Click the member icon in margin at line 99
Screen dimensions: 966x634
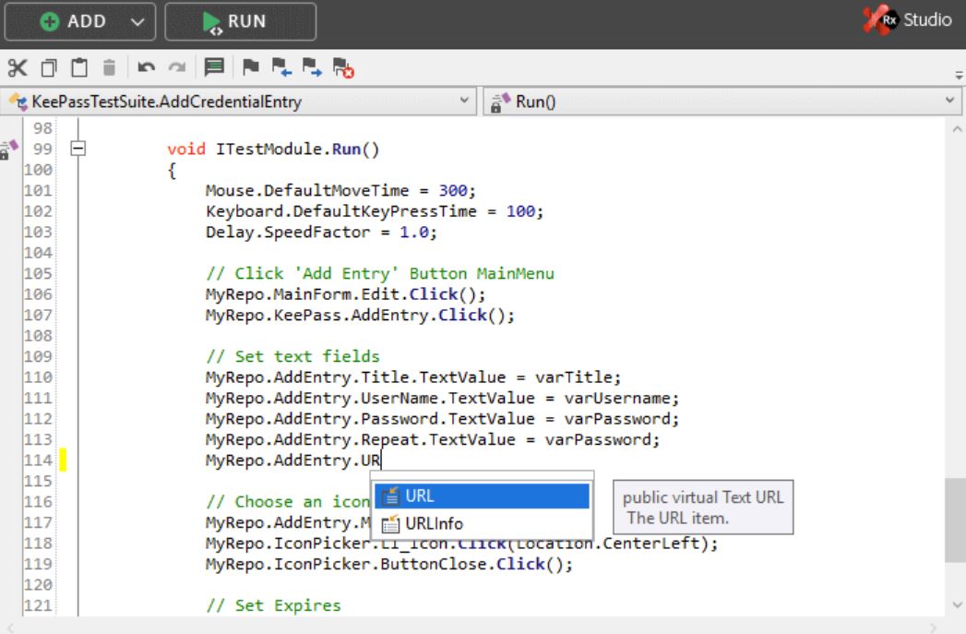click(8, 150)
